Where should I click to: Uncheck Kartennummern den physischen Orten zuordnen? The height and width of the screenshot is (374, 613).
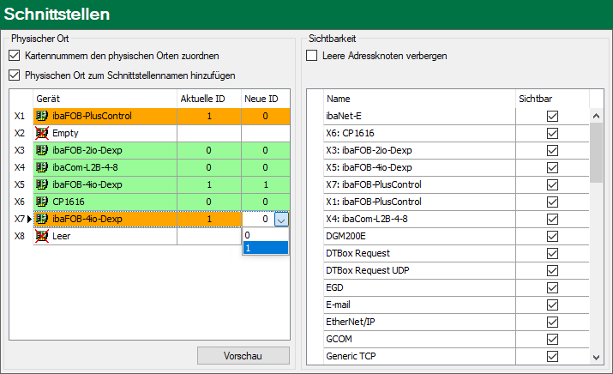coord(14,56)
